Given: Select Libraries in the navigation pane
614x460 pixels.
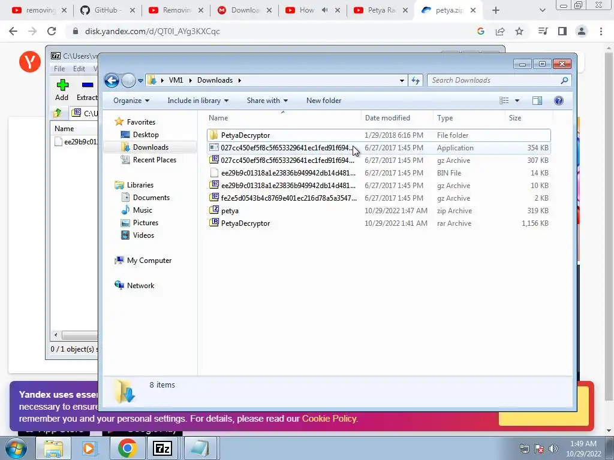Looking at the screenshot, I should (140, 185).
